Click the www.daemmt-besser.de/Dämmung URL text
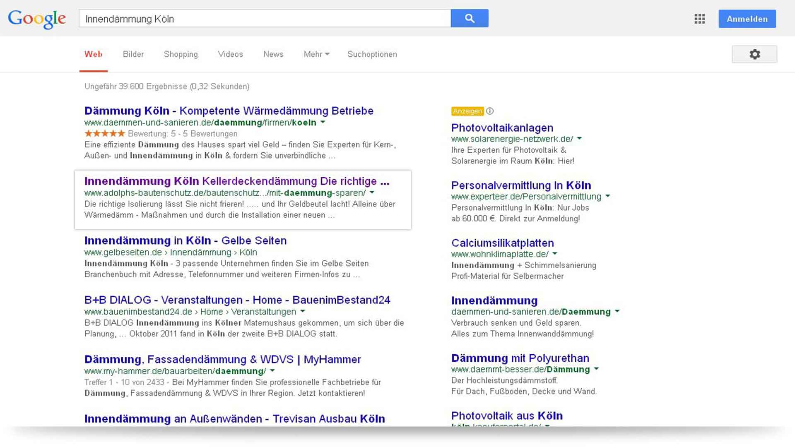 point(520,369)
